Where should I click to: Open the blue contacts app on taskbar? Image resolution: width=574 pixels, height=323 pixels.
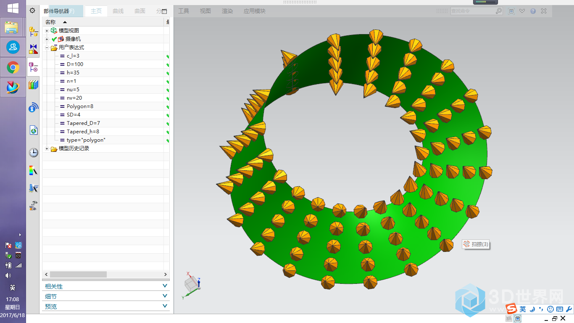13,48
